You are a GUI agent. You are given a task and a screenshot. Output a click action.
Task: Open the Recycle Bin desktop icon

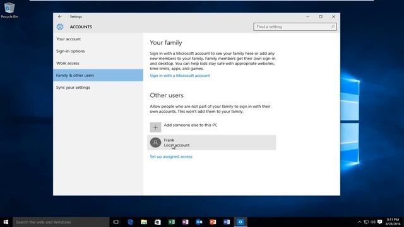pos(9,10)
